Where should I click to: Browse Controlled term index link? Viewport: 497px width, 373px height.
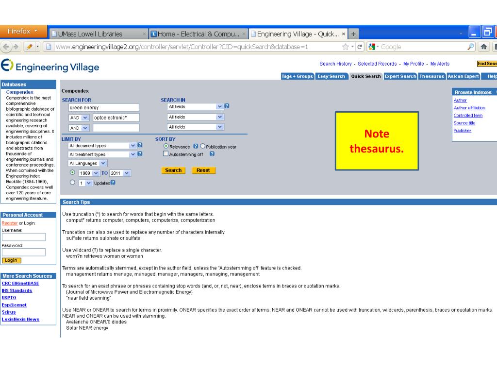(x=468, y=116)
